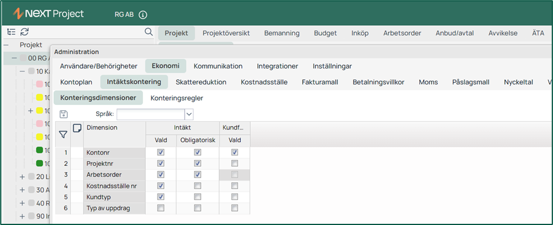
Task: Open the grid filter funnel icon
Action: point(63,134)
